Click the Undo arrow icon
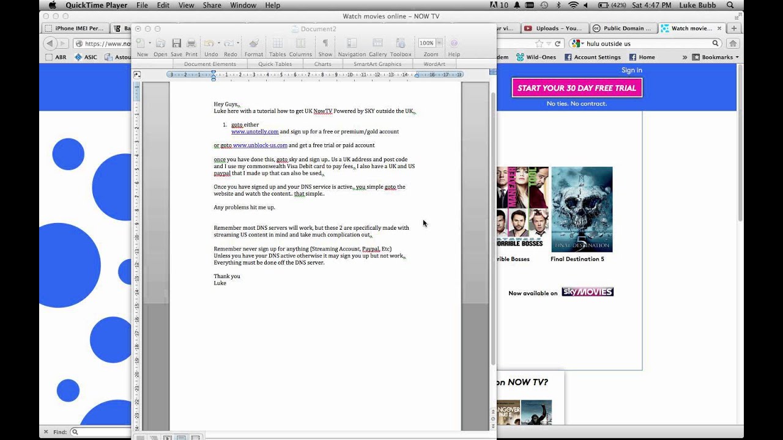Screen dimensions: 783x440 (x=209, y=43)
